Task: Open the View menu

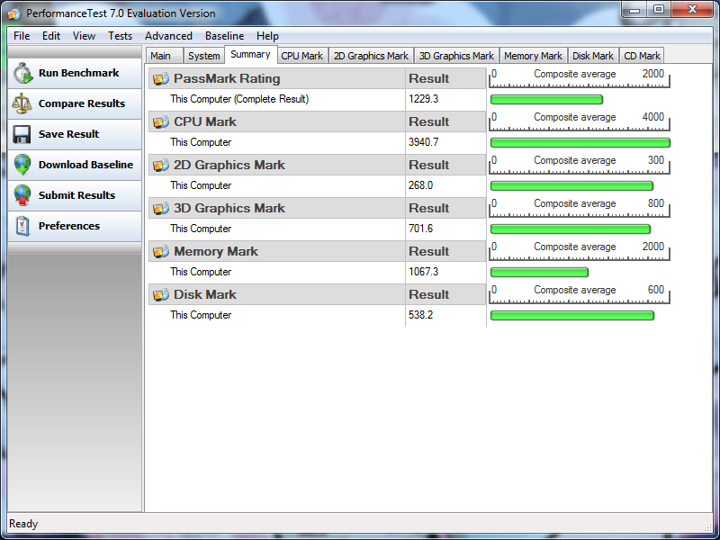Action: 84,36
